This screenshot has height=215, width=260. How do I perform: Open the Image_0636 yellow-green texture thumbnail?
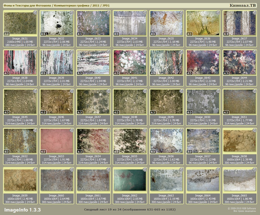(203, 23)
